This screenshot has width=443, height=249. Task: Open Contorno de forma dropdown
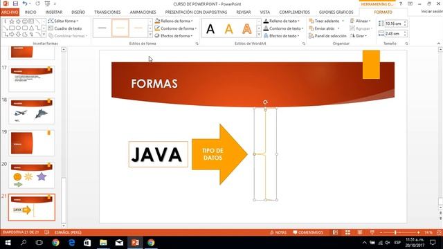pos(175,28)
